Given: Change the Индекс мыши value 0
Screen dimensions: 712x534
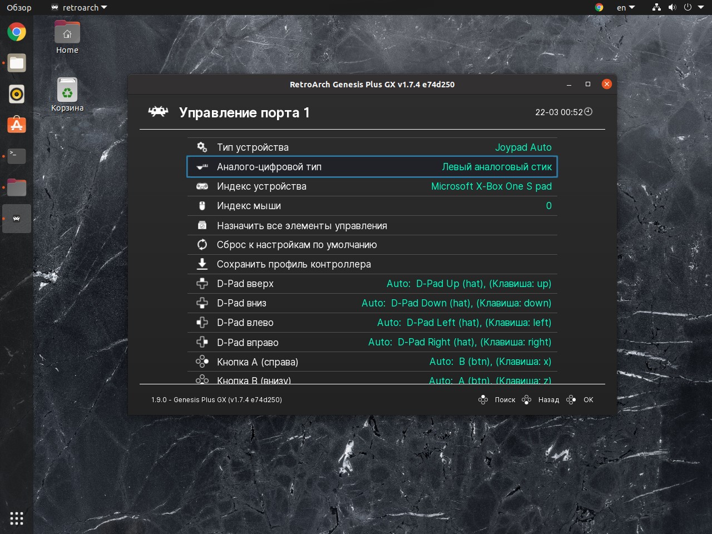Looking at the screenshot, I should (x=548, y=206).
